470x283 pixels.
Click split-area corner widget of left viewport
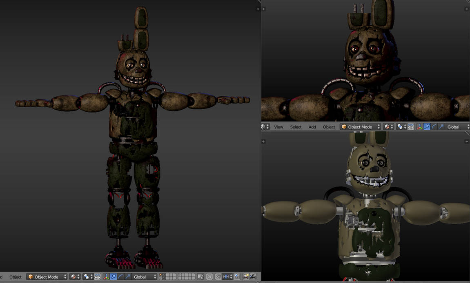coord(258,2)
